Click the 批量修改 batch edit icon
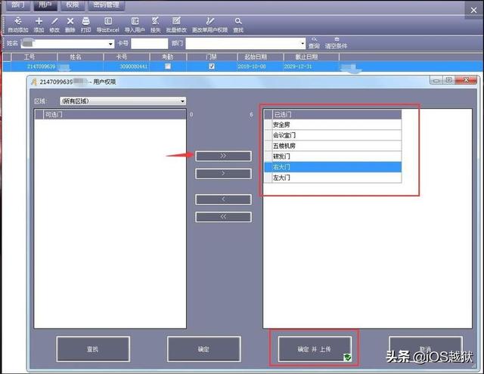Image resolution: width=484 pixels, height=374 pixels. click(176, 21)
